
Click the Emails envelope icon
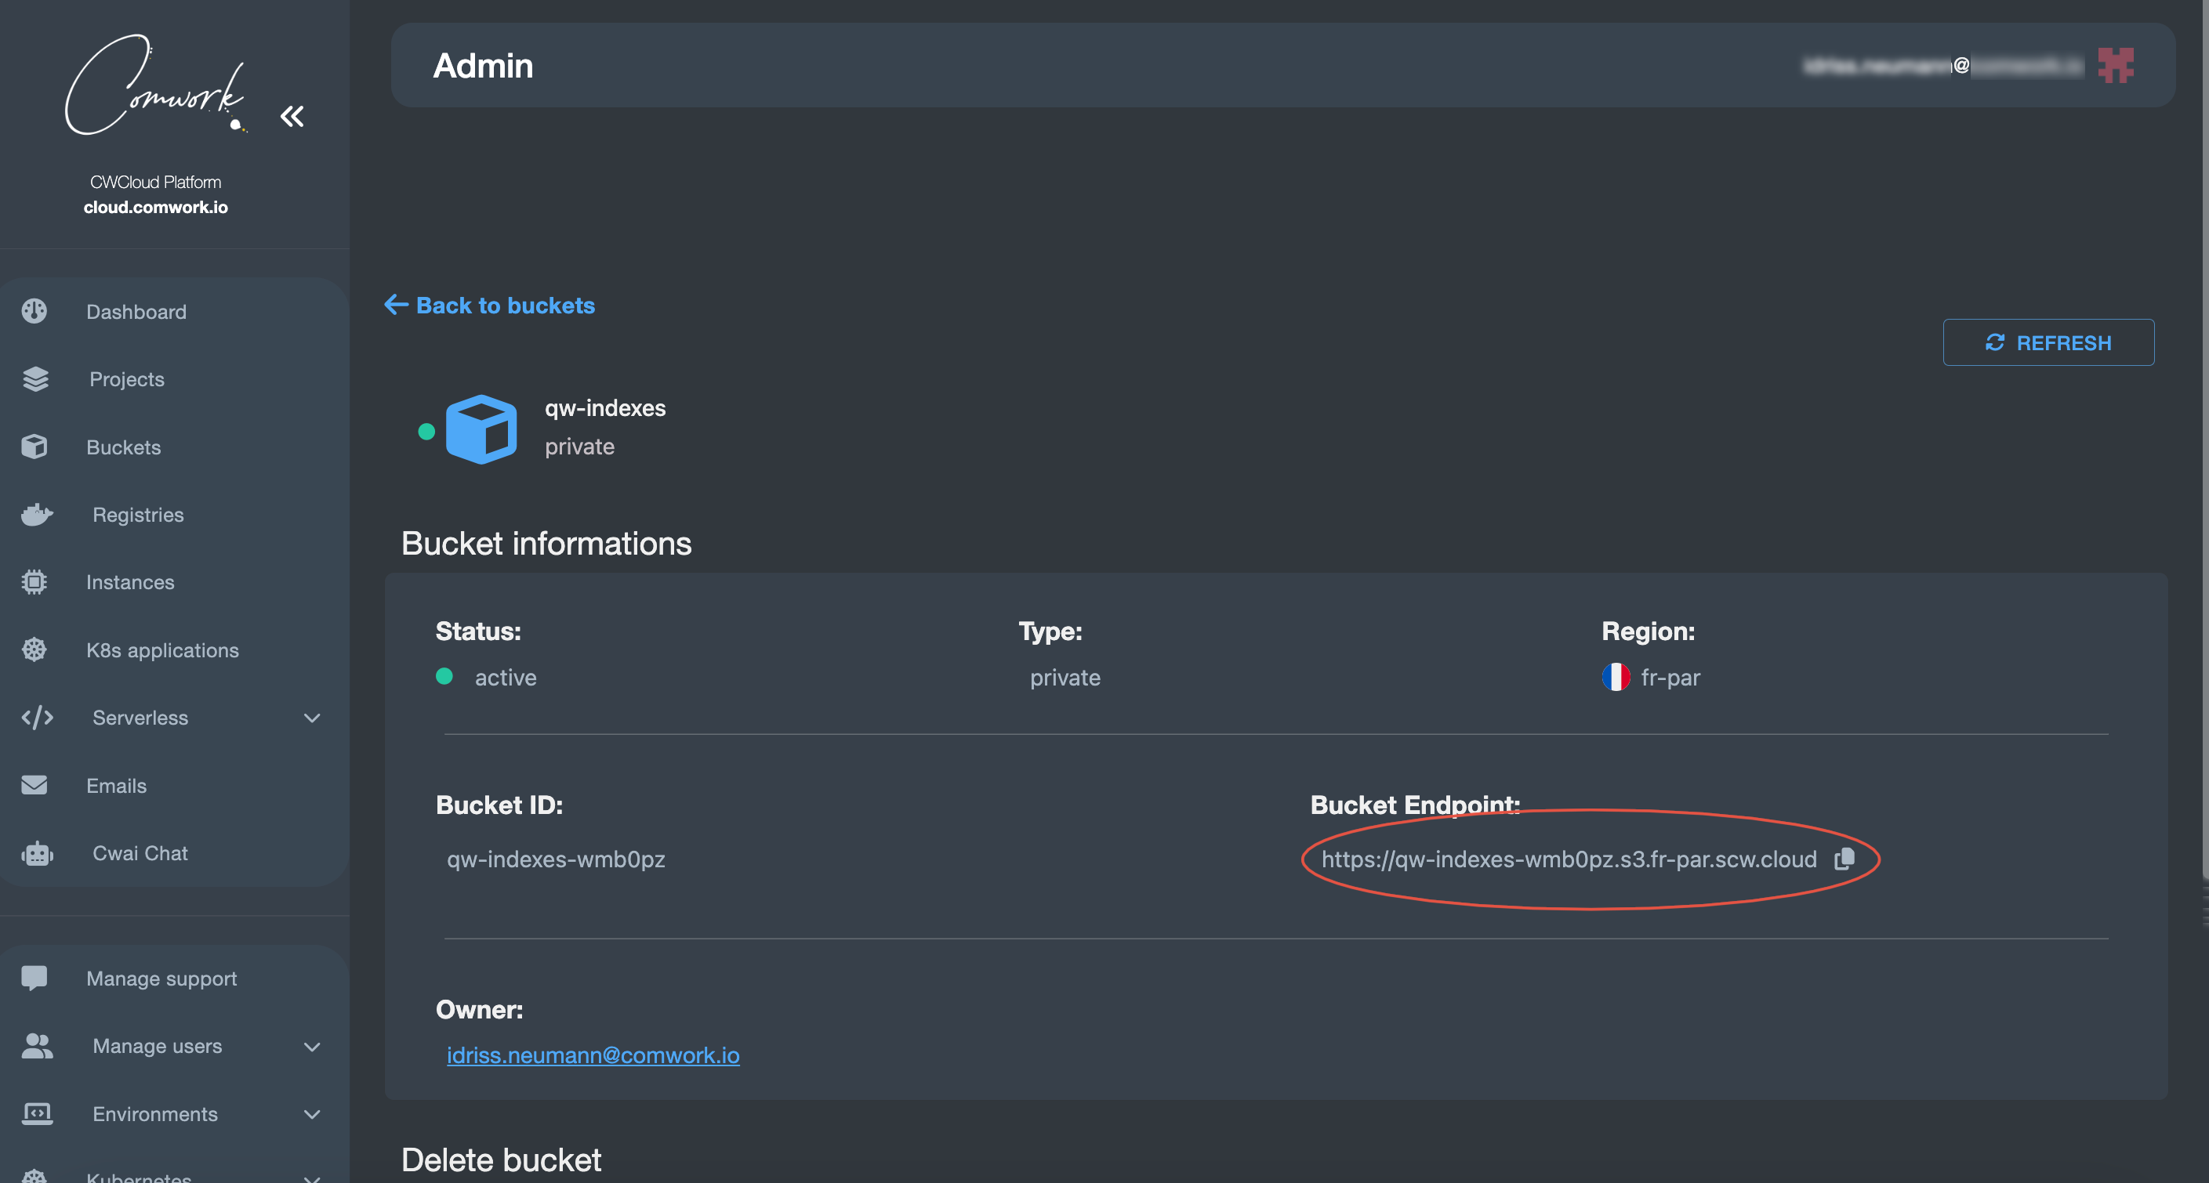[34, 785]
